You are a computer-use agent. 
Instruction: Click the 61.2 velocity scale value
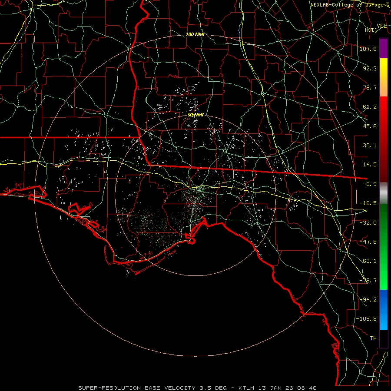pos(370,107)
